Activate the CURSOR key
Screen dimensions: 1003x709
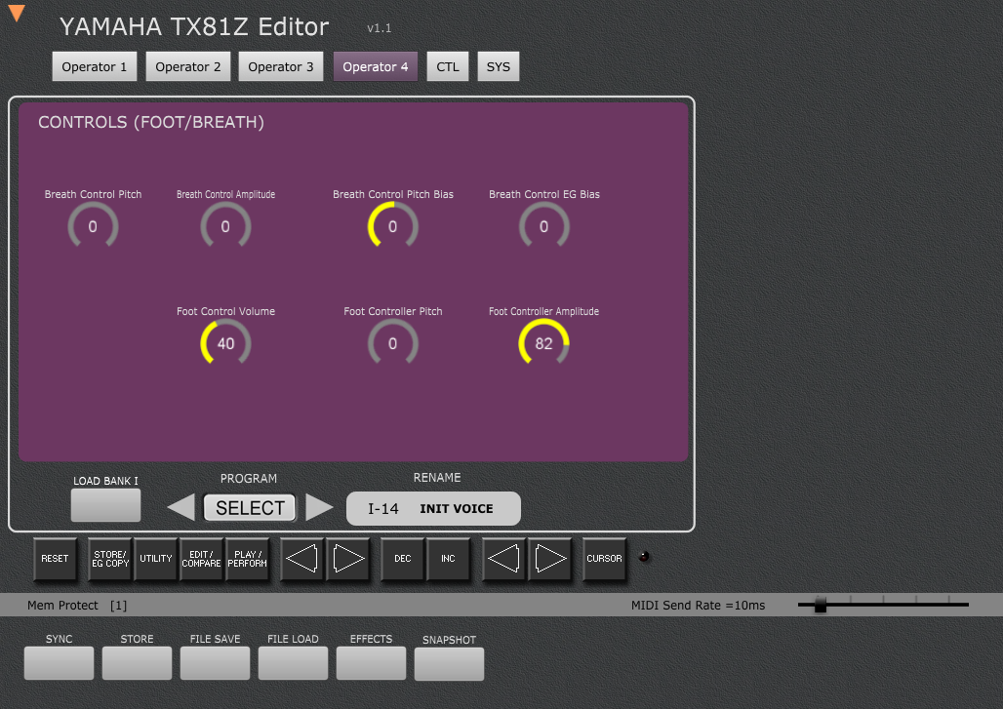[x=604, y=559]
